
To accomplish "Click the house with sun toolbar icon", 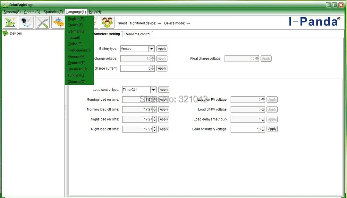I will tap(10, 22).
